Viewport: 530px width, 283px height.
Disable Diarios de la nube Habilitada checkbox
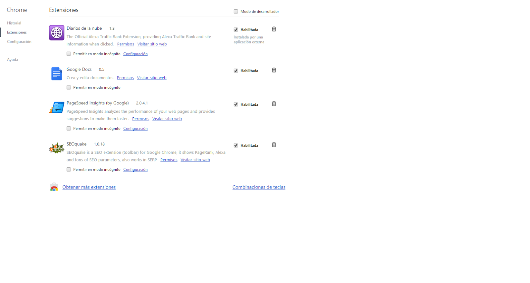[236, 29]
